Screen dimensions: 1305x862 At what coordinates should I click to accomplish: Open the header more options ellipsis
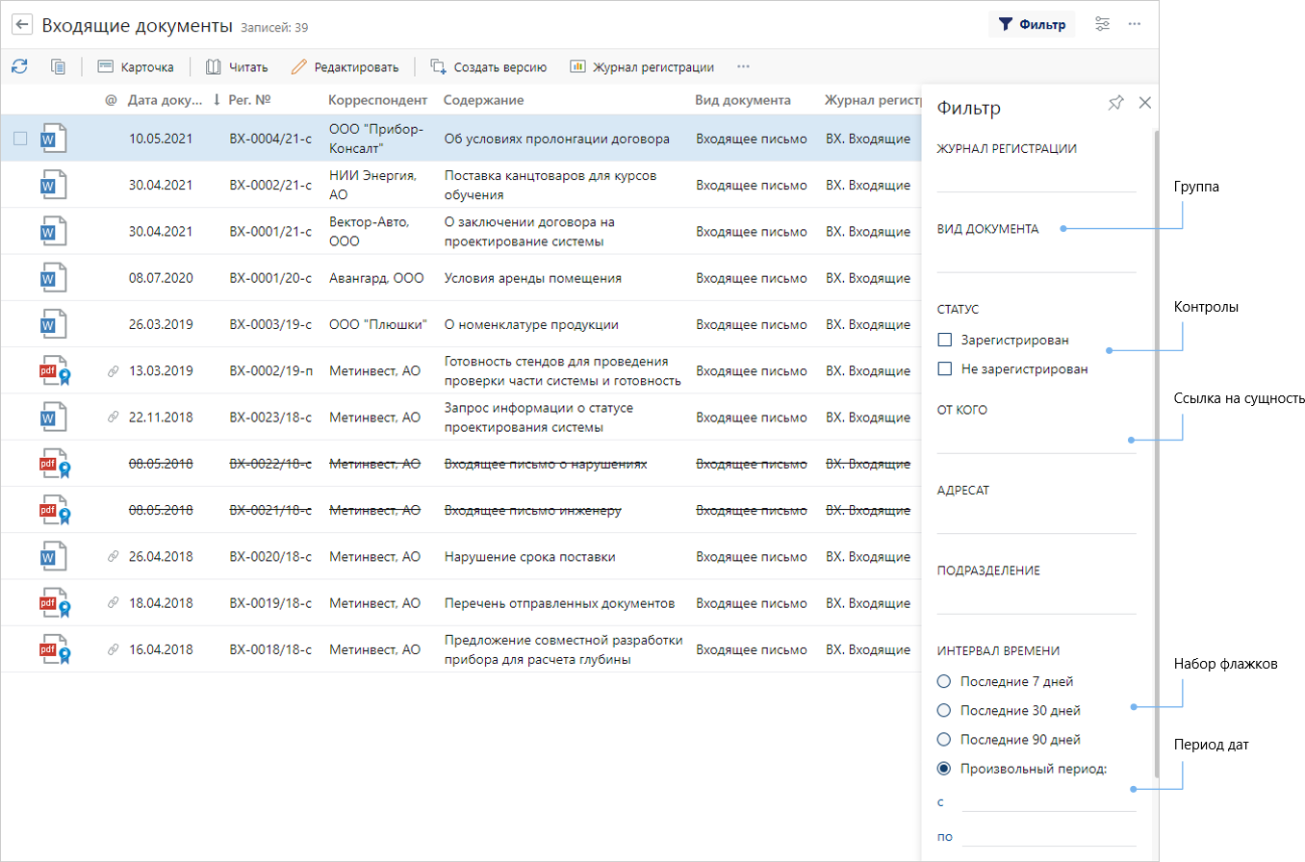[x=1135, y=24]
